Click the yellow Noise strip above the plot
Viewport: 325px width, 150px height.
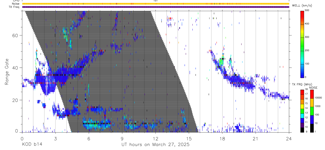155,4
